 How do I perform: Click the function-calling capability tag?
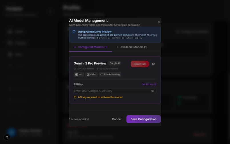coord(110,74)
